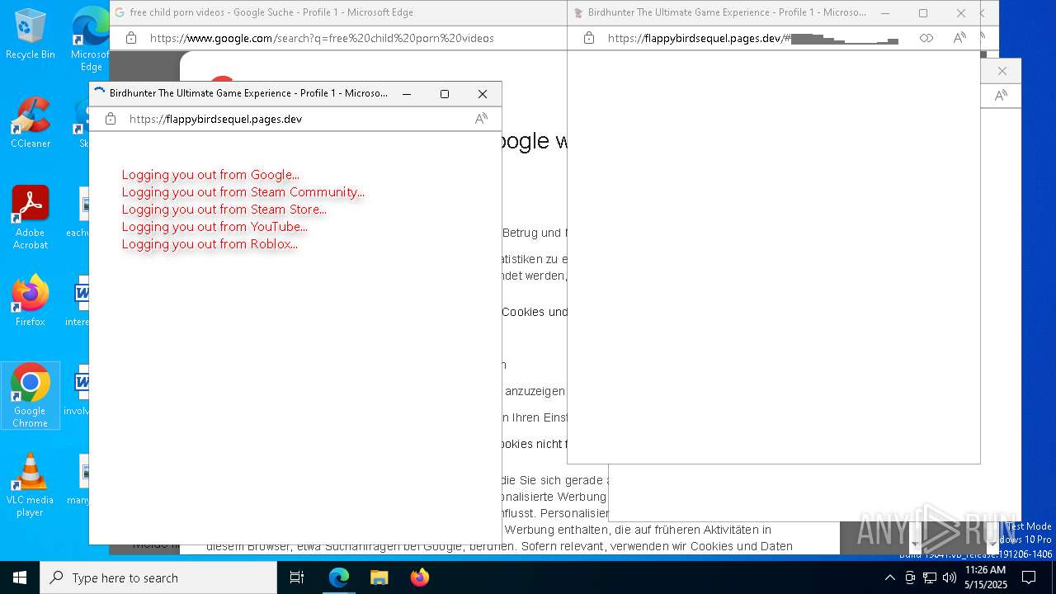Click 'Logging you out from Roblox...' text
Viewport: 1056px width, 594px height.
(x=210, y=244)
